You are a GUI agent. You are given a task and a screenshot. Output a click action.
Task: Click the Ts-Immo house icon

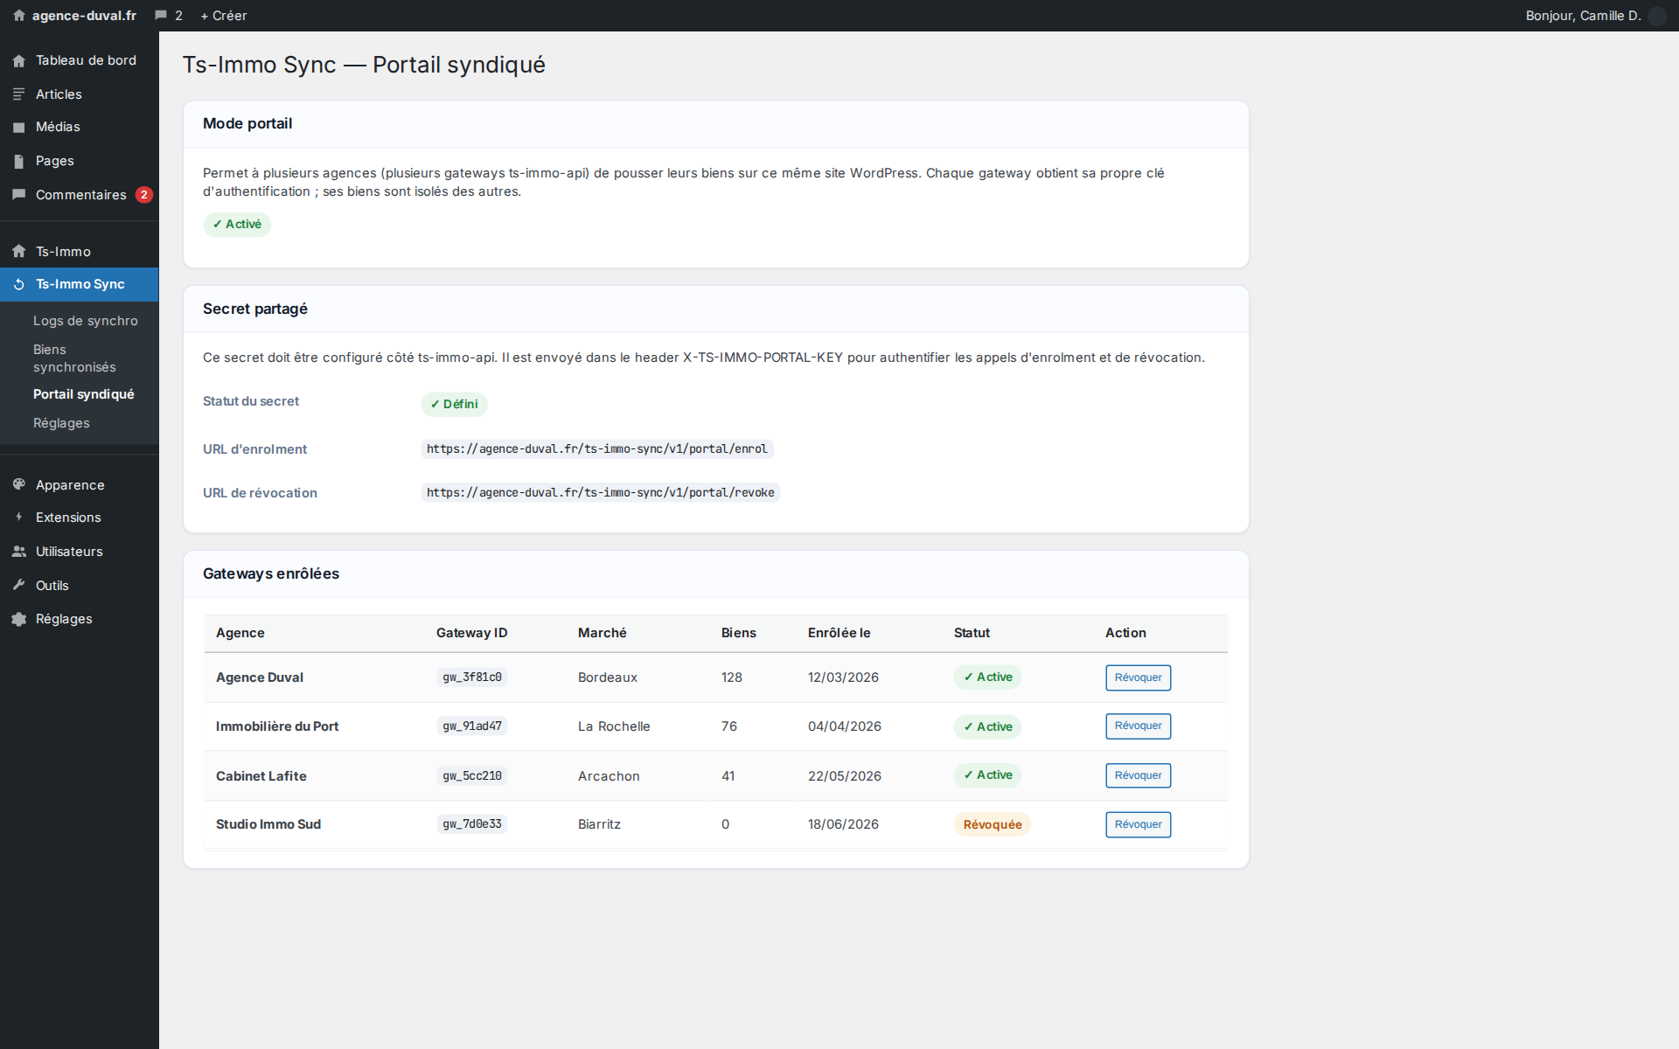coord(19,252)
